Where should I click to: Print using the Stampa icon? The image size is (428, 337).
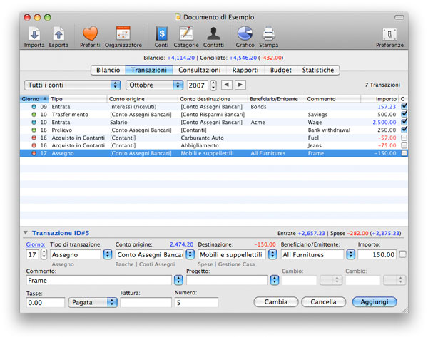click(268, 33)
